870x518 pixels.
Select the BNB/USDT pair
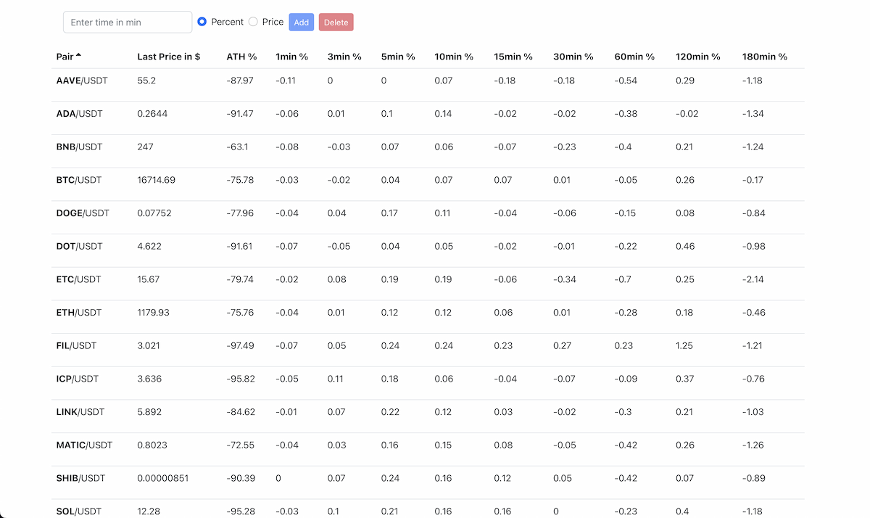click(80, 147)
